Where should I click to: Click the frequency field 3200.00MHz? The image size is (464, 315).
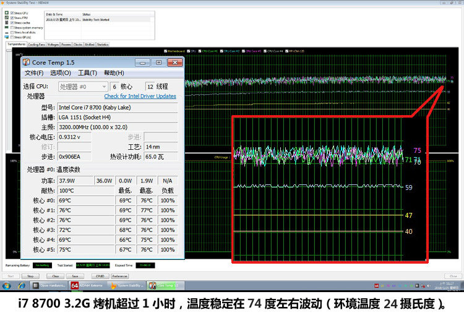coord(118,127)
